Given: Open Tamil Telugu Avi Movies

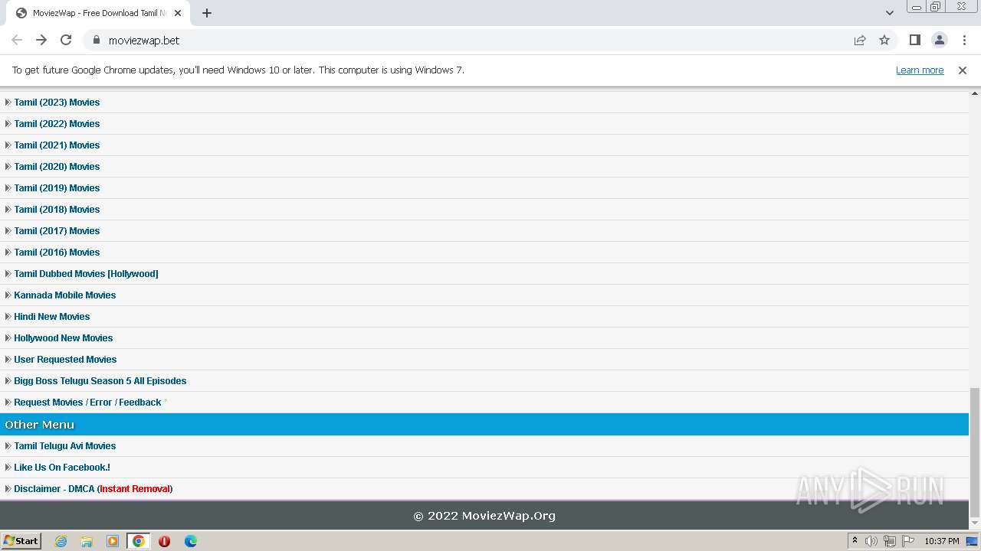Looking at the screenshot, I should click(x=65, y=445).
